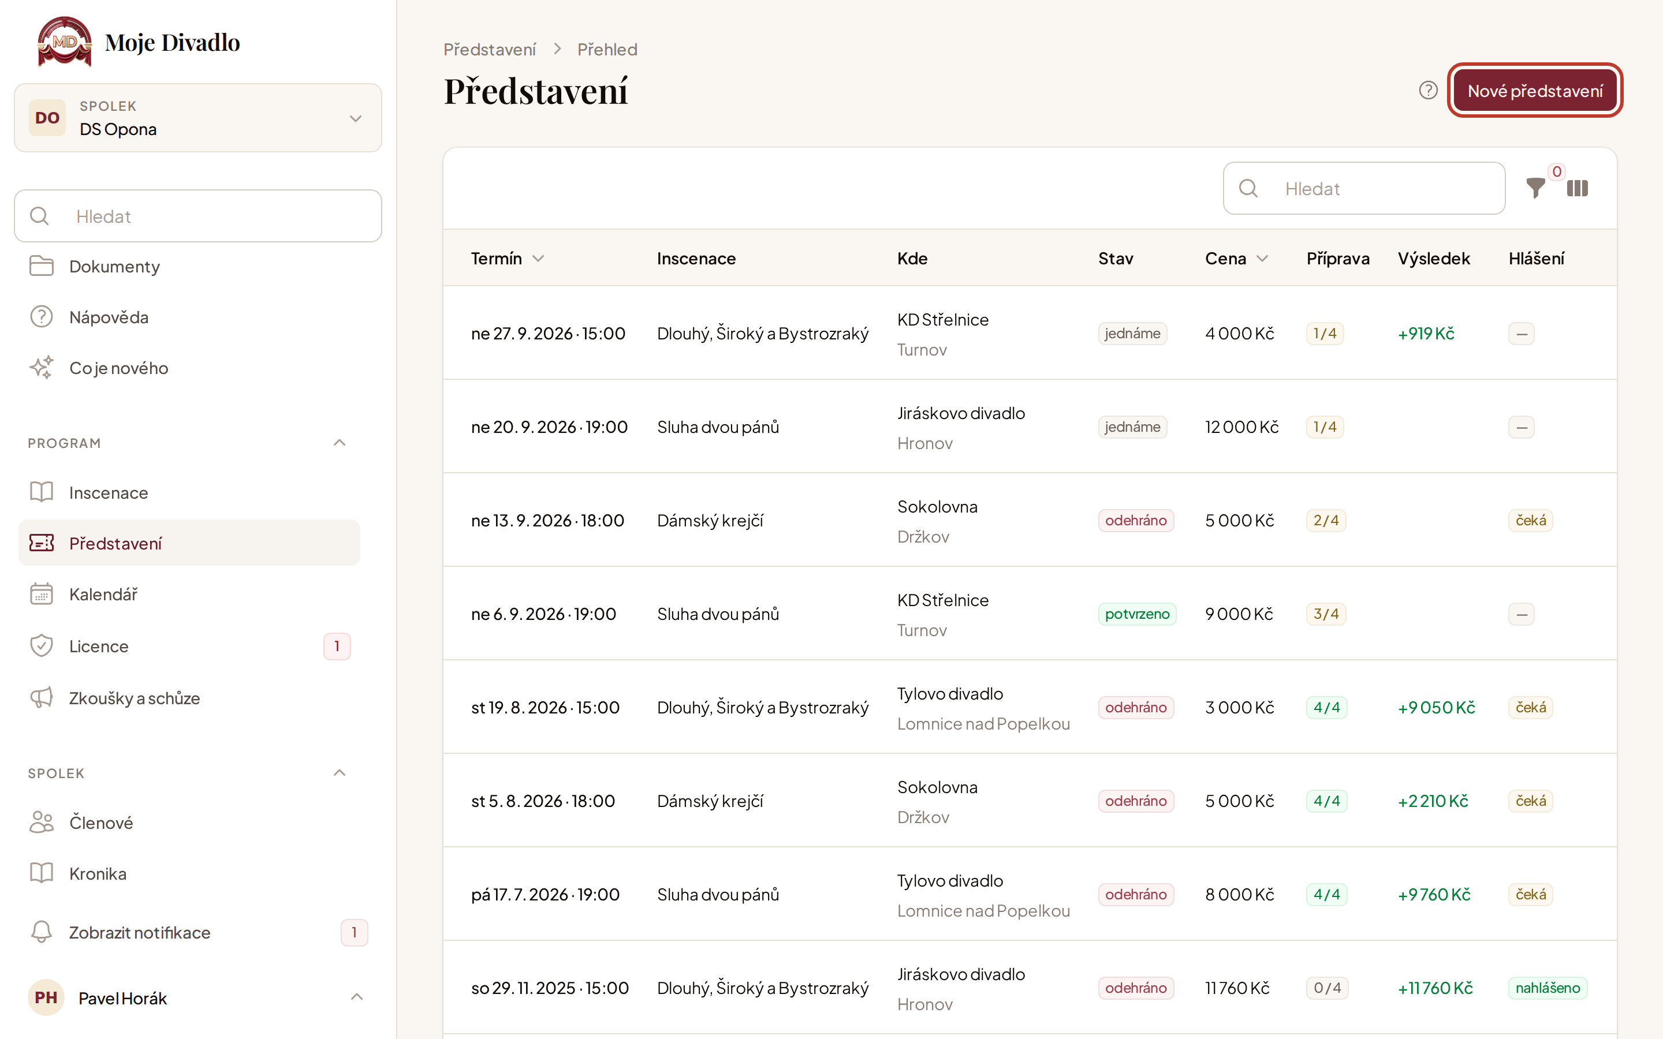Open the help question mark icon near title
The width and height of the screenshot is (1663, 1039).
tap(1428, 90)
